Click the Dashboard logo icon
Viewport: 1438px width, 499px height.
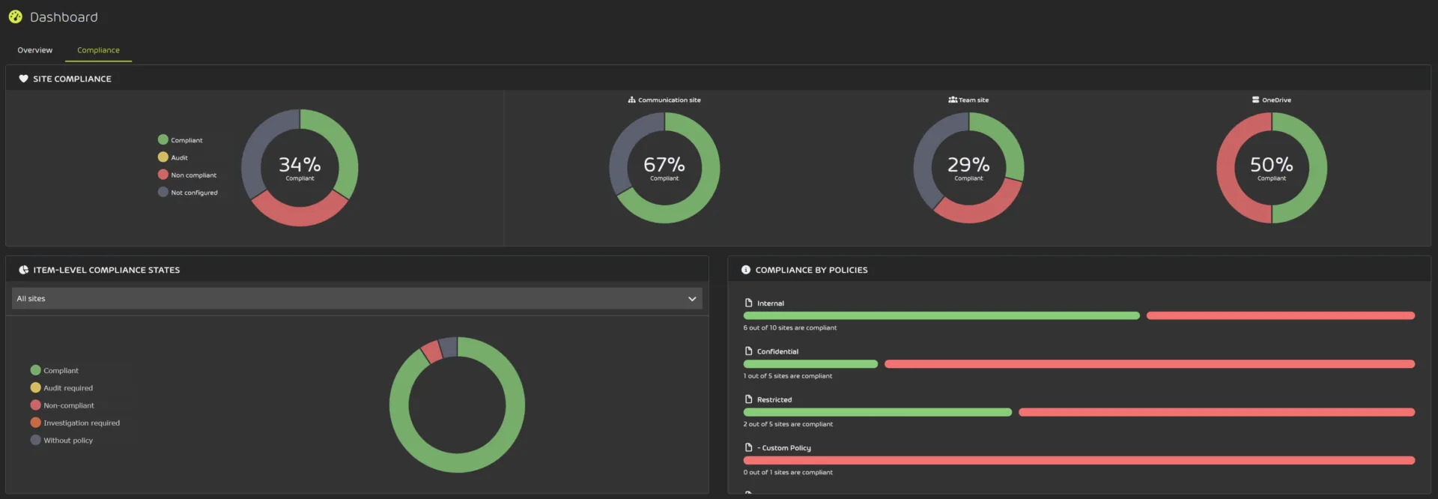[x=15, y=16]
